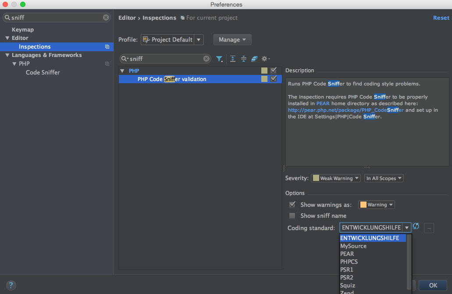
Task: Collapse the PHP inspection group
Action: tap(121, 71)
